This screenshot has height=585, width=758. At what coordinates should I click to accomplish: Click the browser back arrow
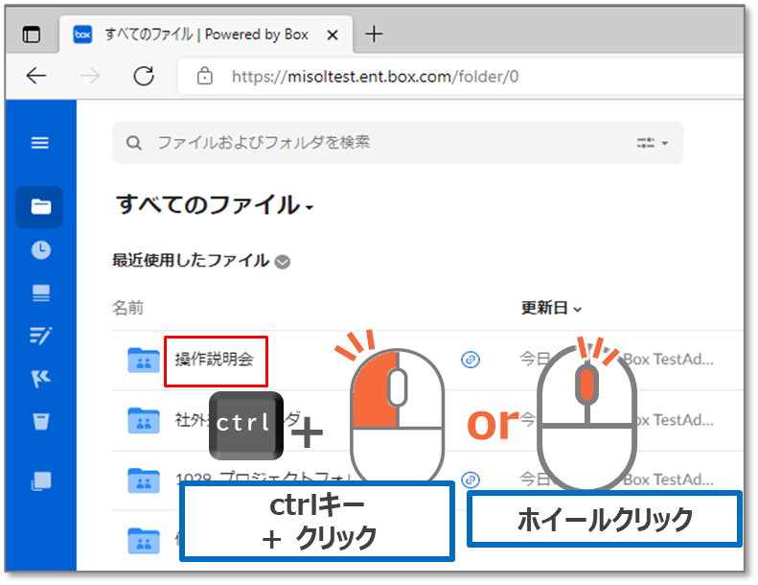click(x=36, y=76)
